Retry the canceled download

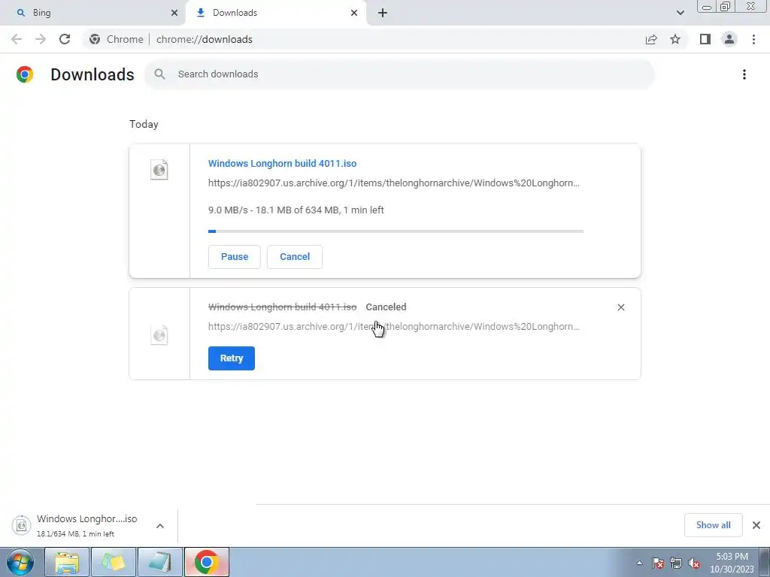(232, 358)
